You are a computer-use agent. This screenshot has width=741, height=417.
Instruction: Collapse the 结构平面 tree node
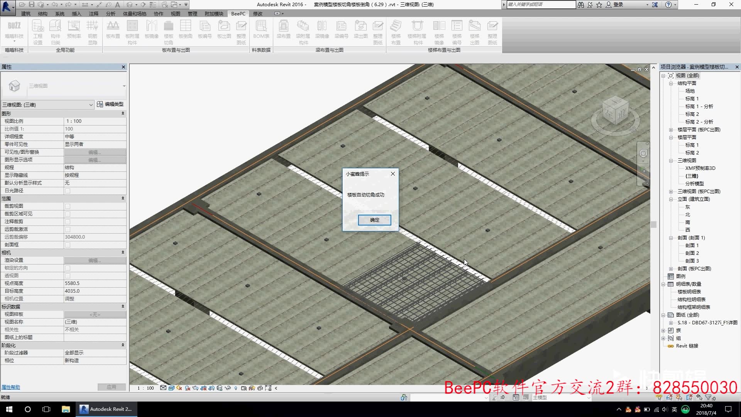[x=671, y=83]
